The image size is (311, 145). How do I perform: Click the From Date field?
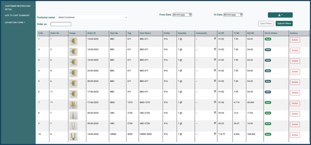coord(182,15)
